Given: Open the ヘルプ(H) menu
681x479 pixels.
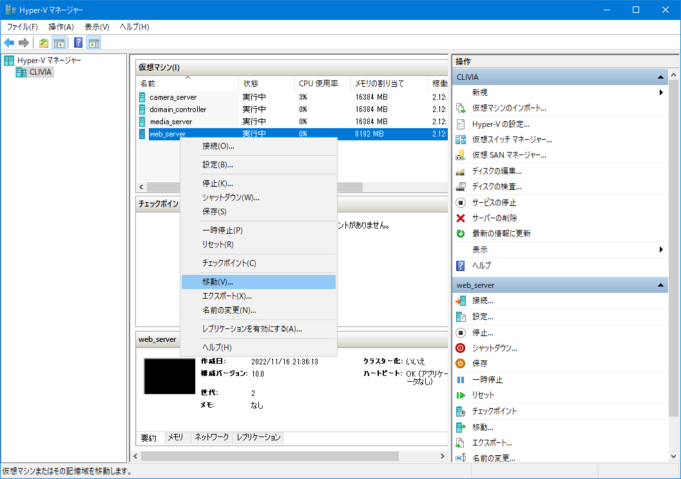Looking at the screenshot, I should (x=134, y=27).
